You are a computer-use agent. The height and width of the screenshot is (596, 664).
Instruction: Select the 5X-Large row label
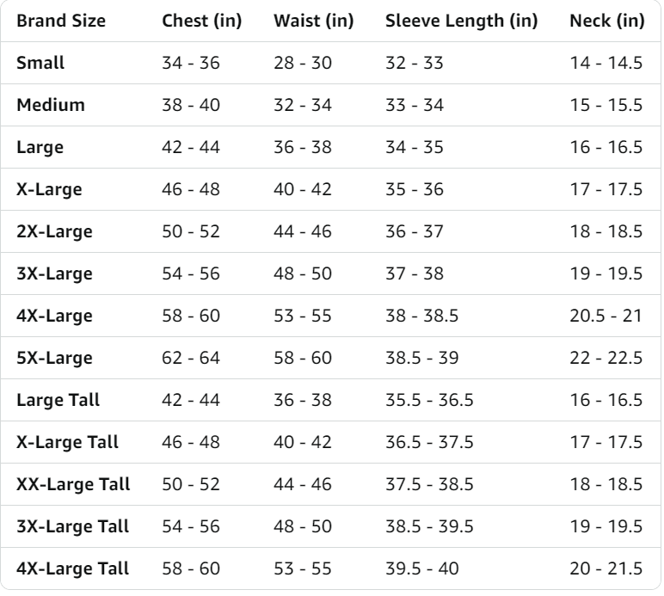(53, 359)
